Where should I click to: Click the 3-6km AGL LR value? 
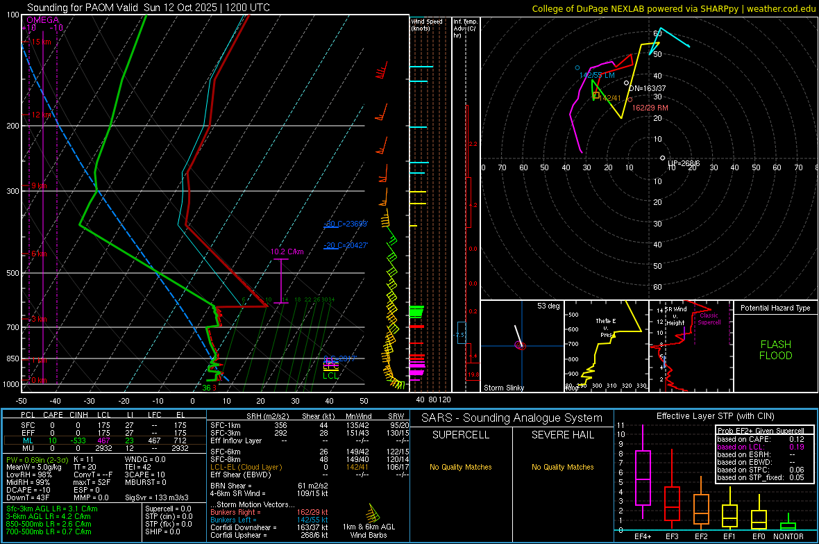coord(48,516)
